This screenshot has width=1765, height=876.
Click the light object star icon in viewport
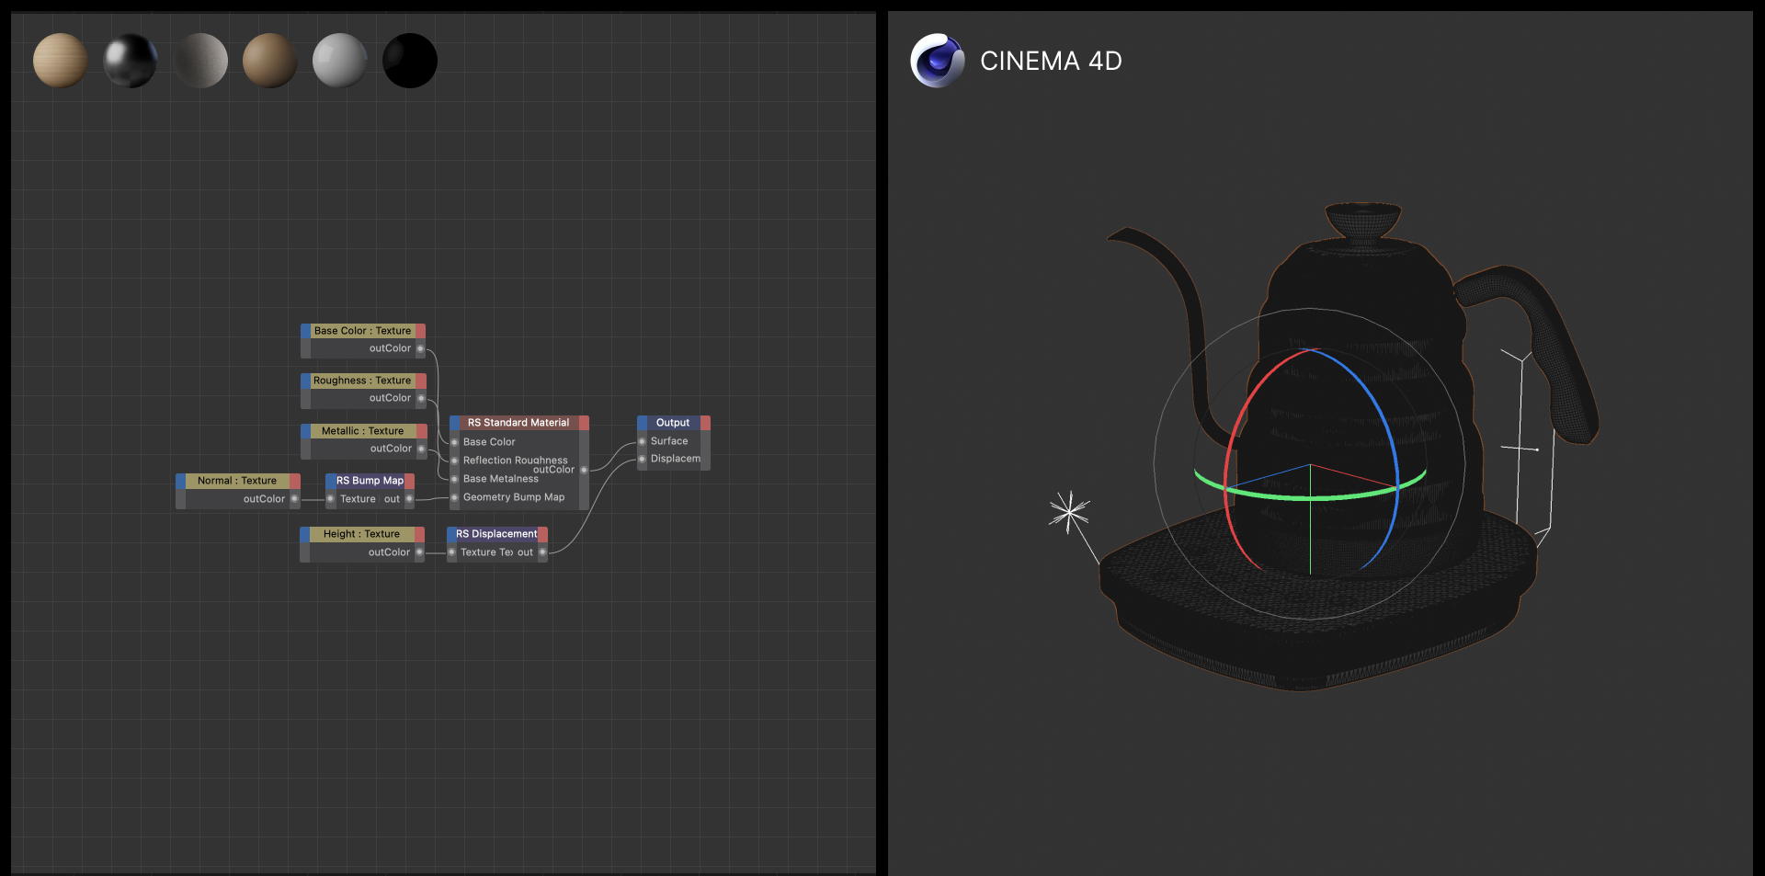pos(1068,511)
